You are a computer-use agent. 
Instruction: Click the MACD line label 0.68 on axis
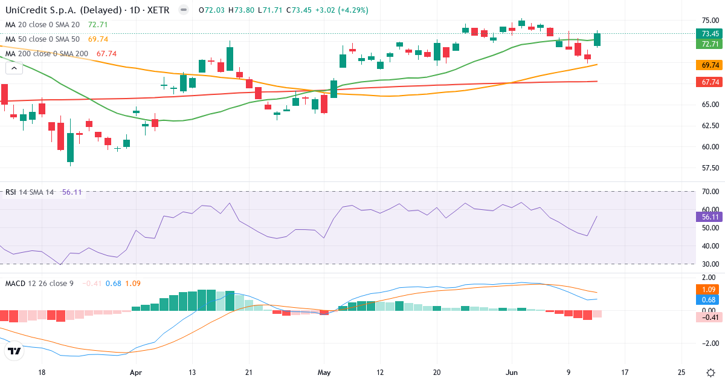click(x=709, y=300)
